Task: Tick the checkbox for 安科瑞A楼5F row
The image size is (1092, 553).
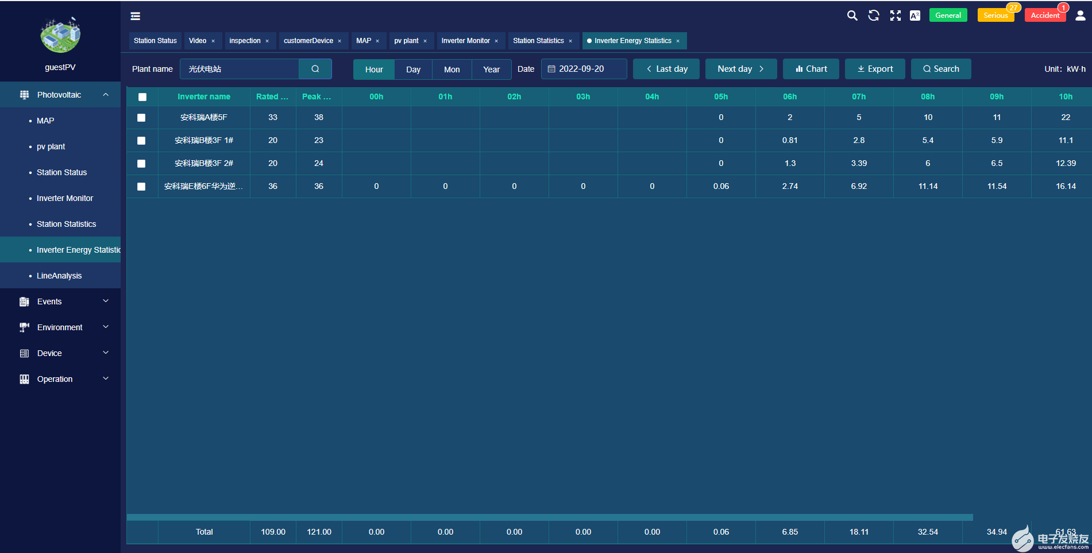Action: point(141,118)
